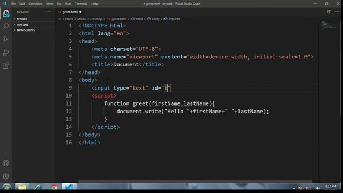Open the Edit menu
Image resolution: width=343 pixels, height=193 pixels.
click(22, 4)
